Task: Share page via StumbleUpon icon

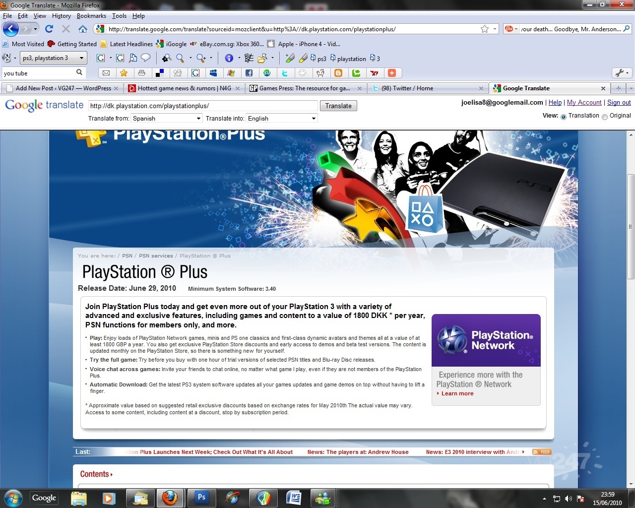Action: click(267, 73)
